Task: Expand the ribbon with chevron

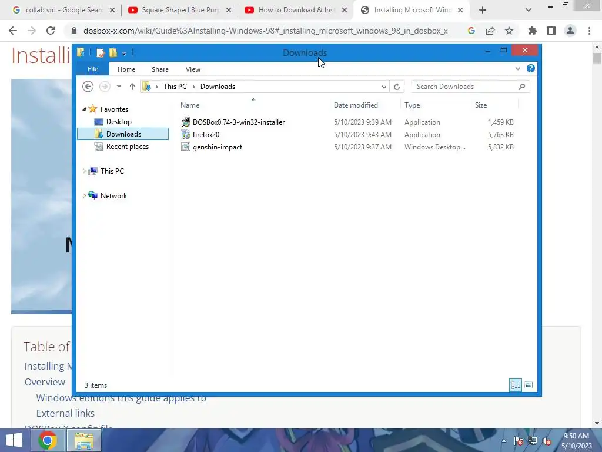Action: pyautogui.click(x=517, y=68)
